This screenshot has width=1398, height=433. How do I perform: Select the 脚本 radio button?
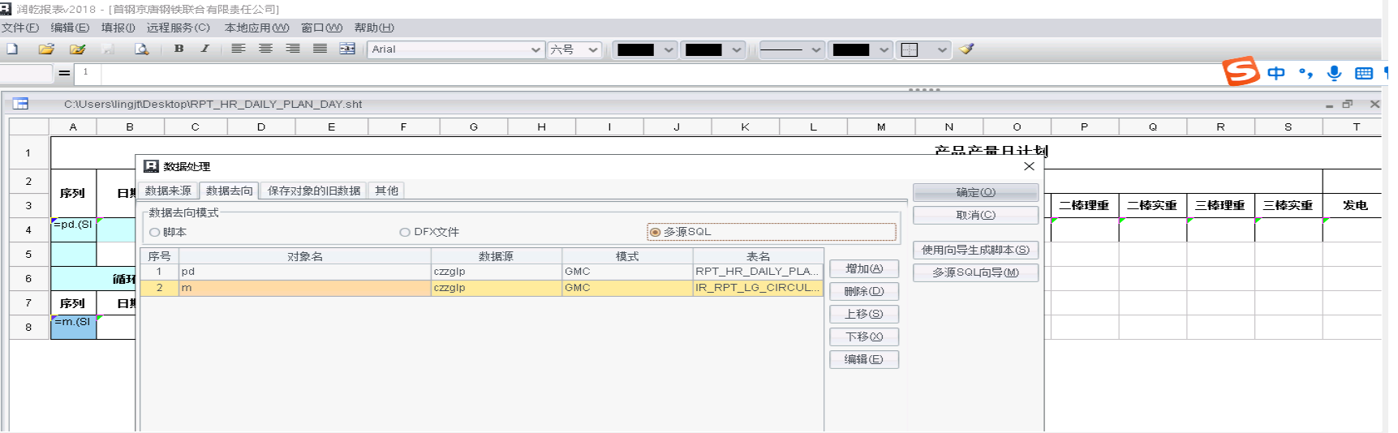[x=155, y=233]
